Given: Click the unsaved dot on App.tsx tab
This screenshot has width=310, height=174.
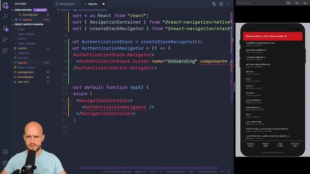Looking at the screenshot, I should [103, 4].
